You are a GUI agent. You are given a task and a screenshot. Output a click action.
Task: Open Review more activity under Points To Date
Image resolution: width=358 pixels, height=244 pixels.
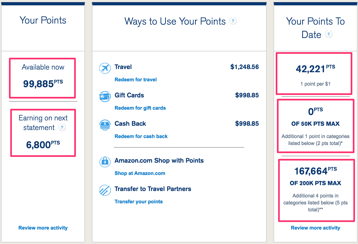[x=316, y=228]
